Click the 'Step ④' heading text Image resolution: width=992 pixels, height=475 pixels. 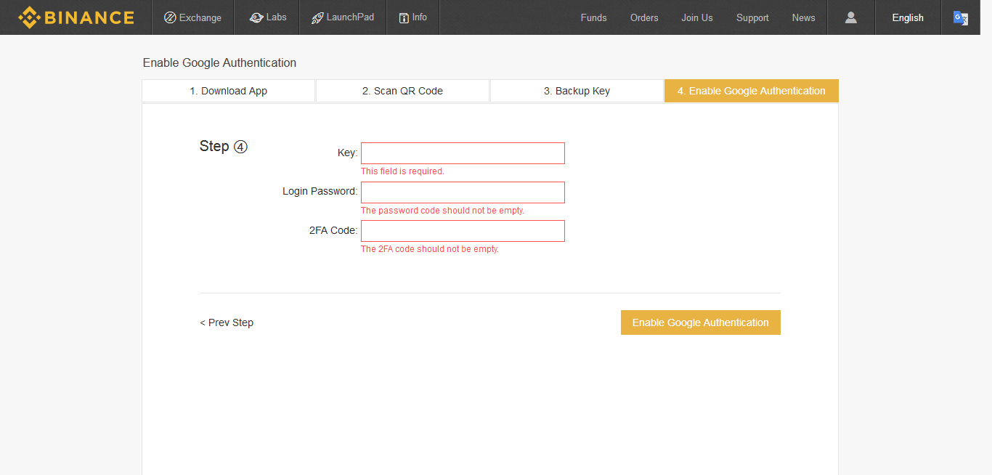pos(224,146)
